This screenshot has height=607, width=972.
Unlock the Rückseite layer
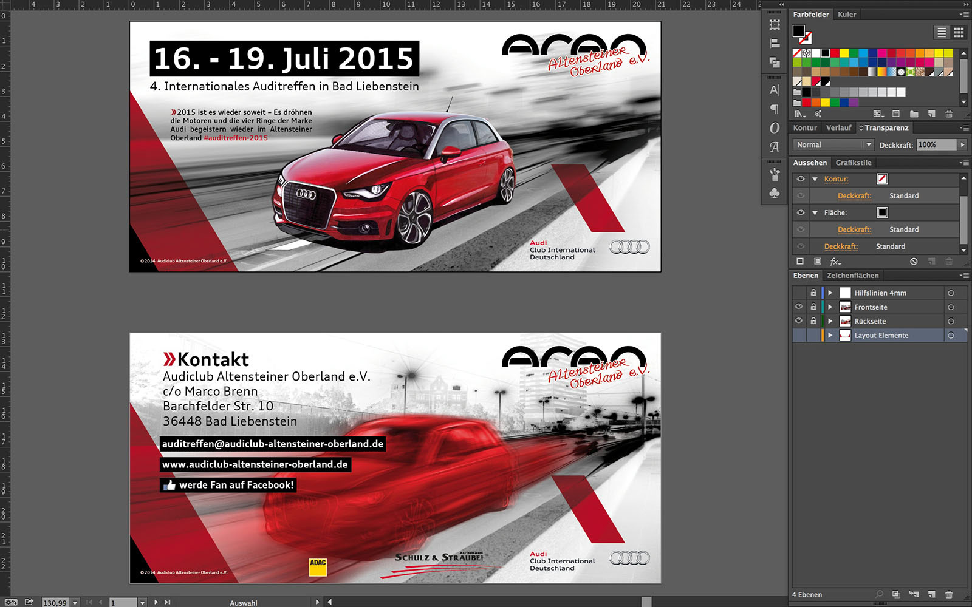813,321
